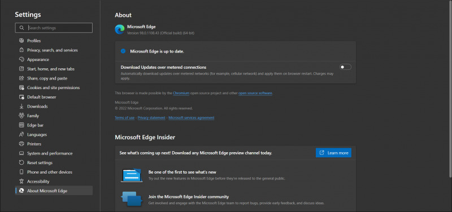Click the 'Microsoft Edge is up to date.' text

[157, 51]
